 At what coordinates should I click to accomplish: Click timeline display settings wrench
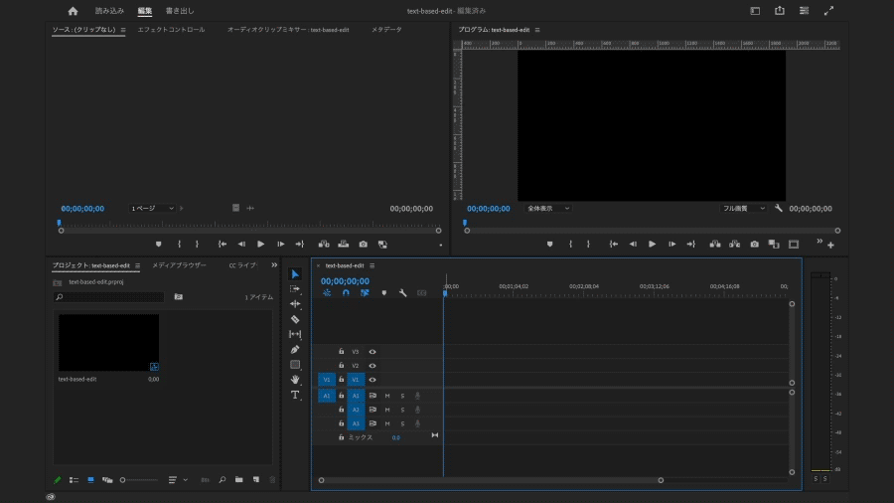(402, 293)
